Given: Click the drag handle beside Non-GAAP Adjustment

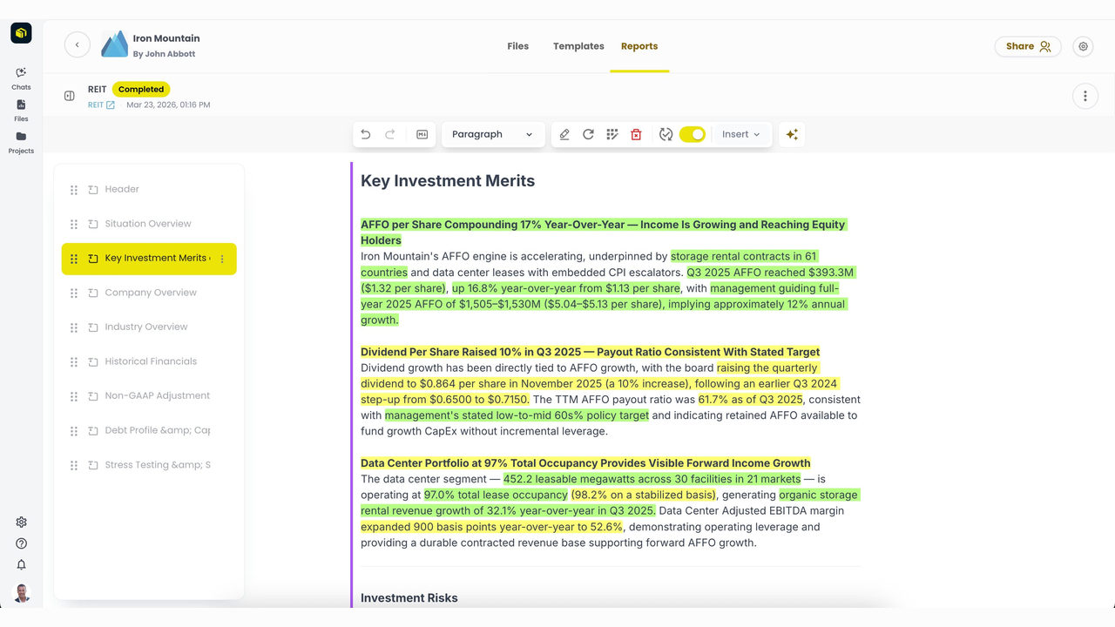Looking at the screenshot, I should pyautogui.click(x=74, y=396).
